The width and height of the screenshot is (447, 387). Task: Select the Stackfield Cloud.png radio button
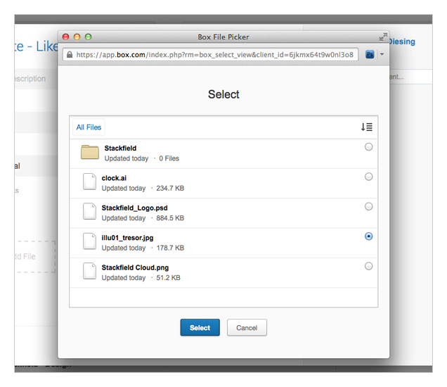(x=368, y=266)
